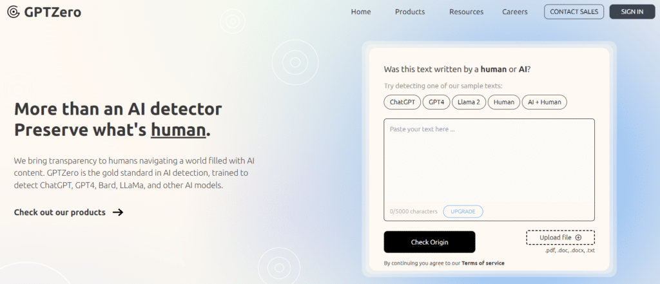Click the plus icon on Upload file
The height and width of the screenshot is (284, 660).
(x=578, y=238)
